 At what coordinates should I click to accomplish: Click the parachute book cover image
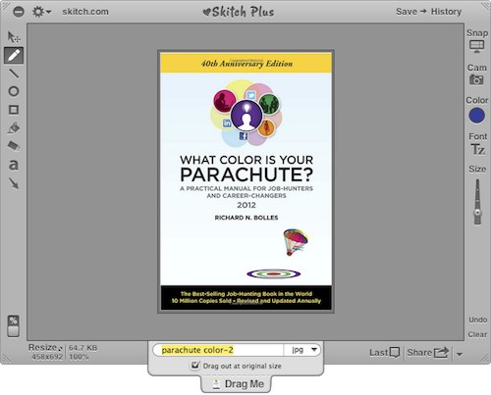pos(245,181)
